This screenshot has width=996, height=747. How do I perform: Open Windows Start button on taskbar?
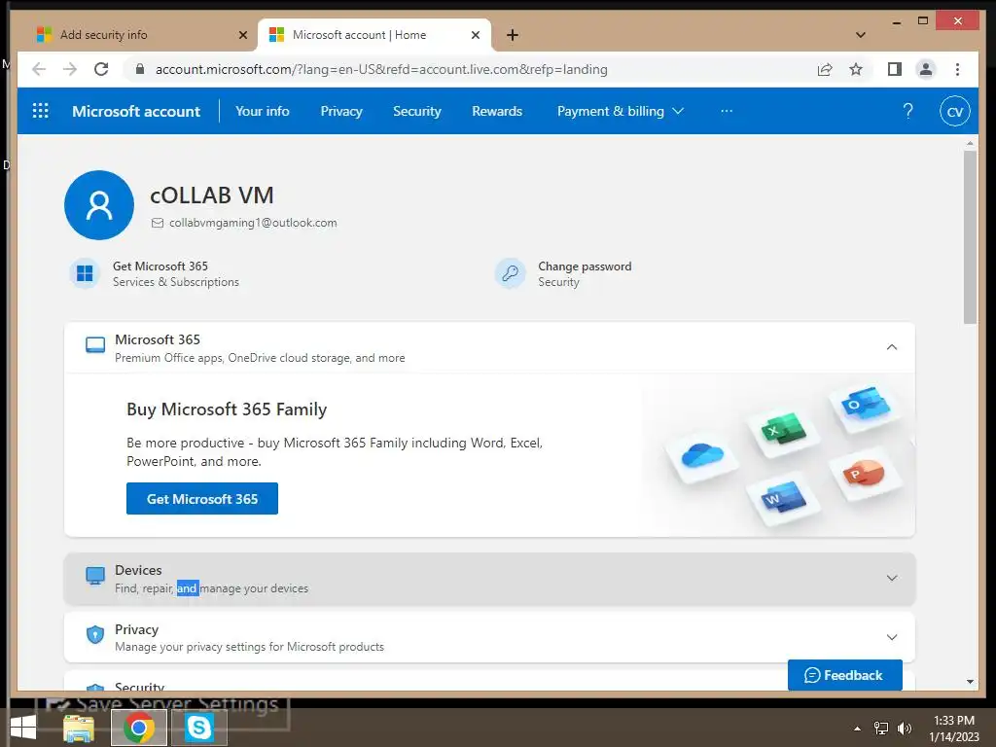23,728
